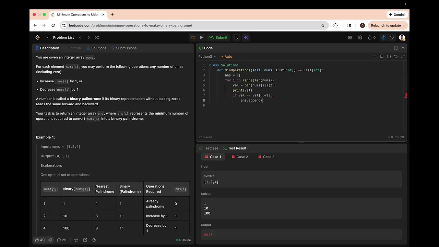The height and width of the screenshot is (247, 439).
Task: Like the problem with thumbs up
Action: (40, 240)
